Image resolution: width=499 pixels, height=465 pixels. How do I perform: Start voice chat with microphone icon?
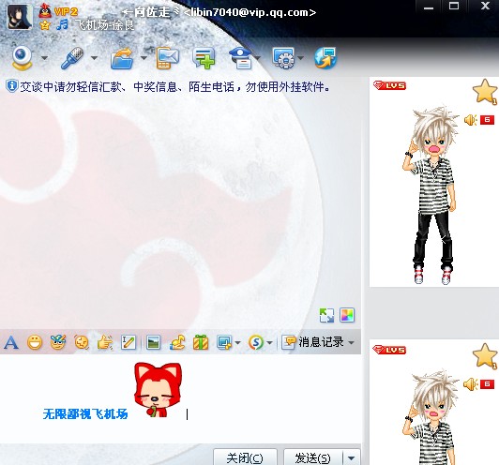coord(72,58)
